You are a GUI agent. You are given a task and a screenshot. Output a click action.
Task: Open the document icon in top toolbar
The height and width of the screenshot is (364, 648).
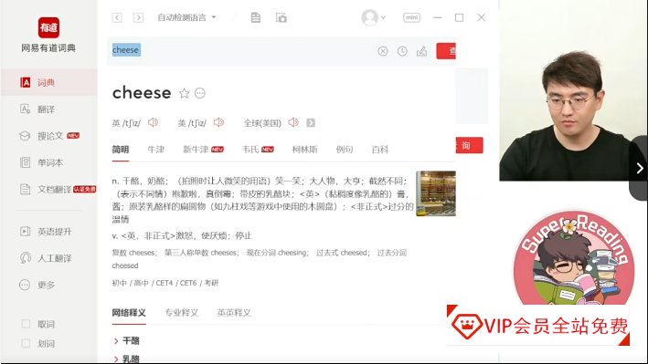point(256,17)
